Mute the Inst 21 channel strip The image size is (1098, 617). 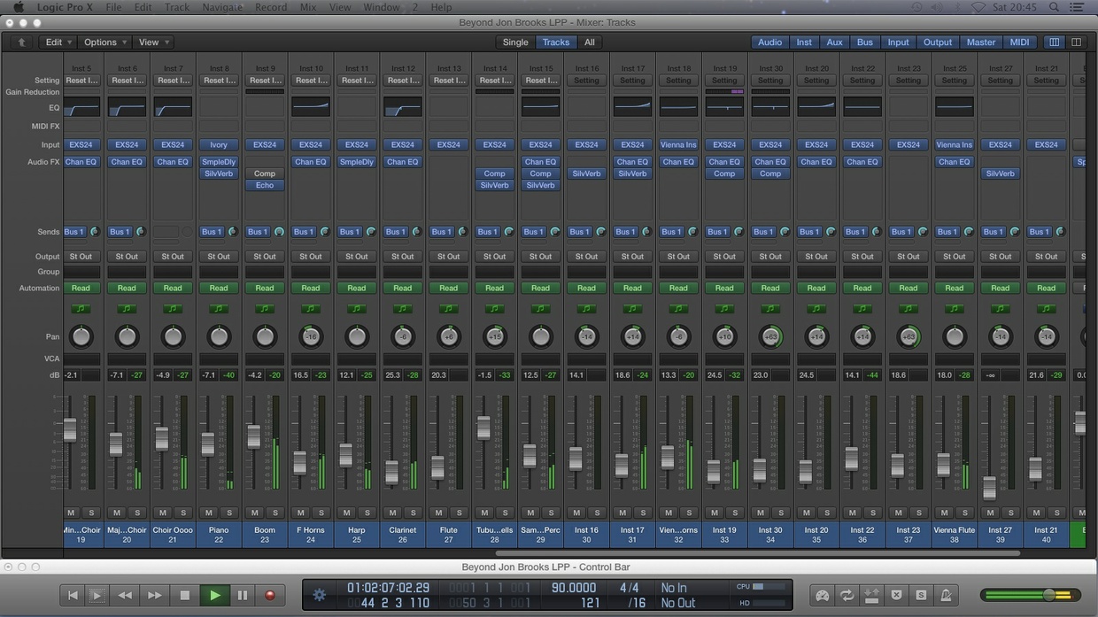click(1037, 513)
